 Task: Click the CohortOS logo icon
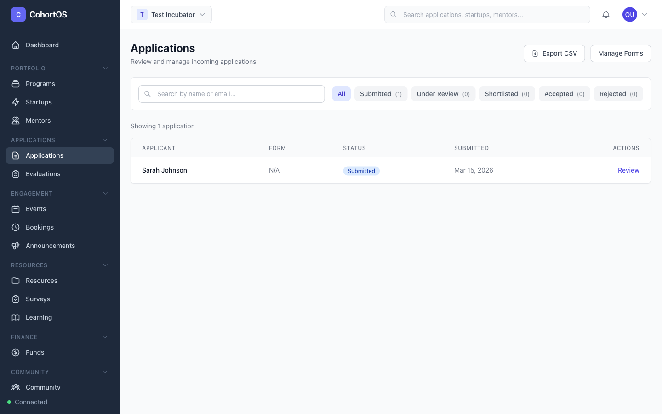(x=18, y=14)
